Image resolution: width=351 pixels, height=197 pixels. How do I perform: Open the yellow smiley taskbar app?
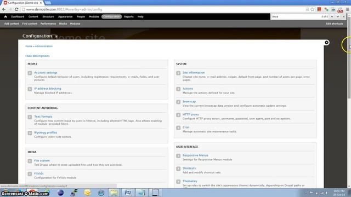[88, 193]
